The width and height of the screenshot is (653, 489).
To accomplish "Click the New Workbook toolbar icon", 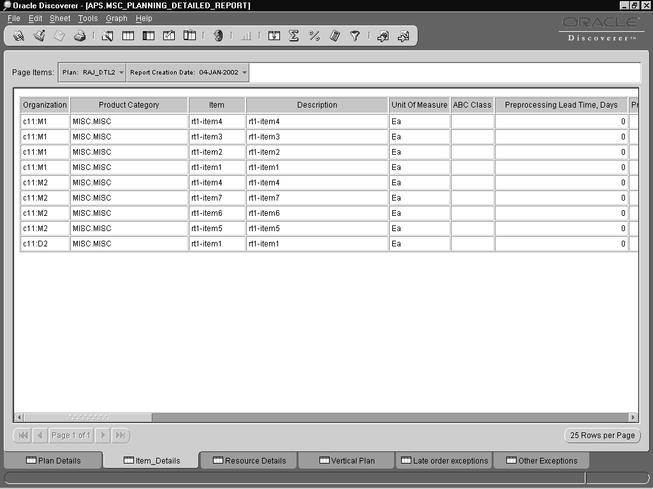I will pyautogui.click(x=18, y=36).
